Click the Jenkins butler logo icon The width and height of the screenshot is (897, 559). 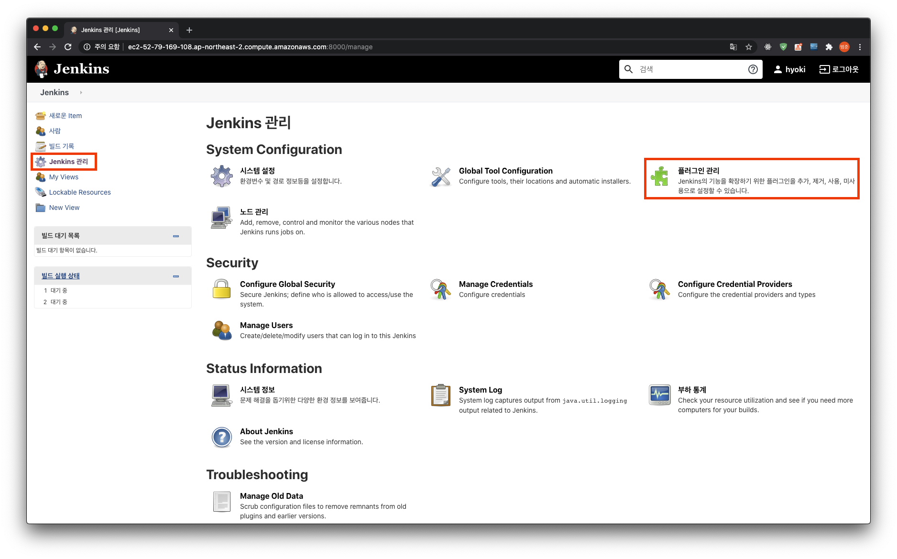point(42,69)
